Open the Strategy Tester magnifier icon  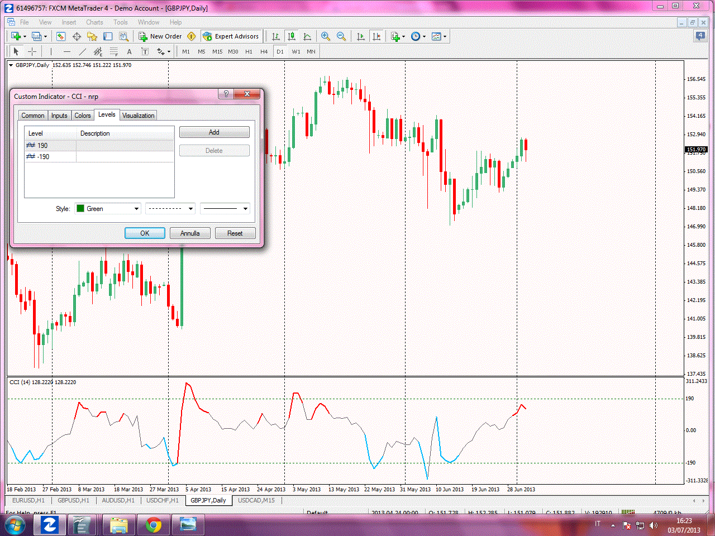click(123, 36)
